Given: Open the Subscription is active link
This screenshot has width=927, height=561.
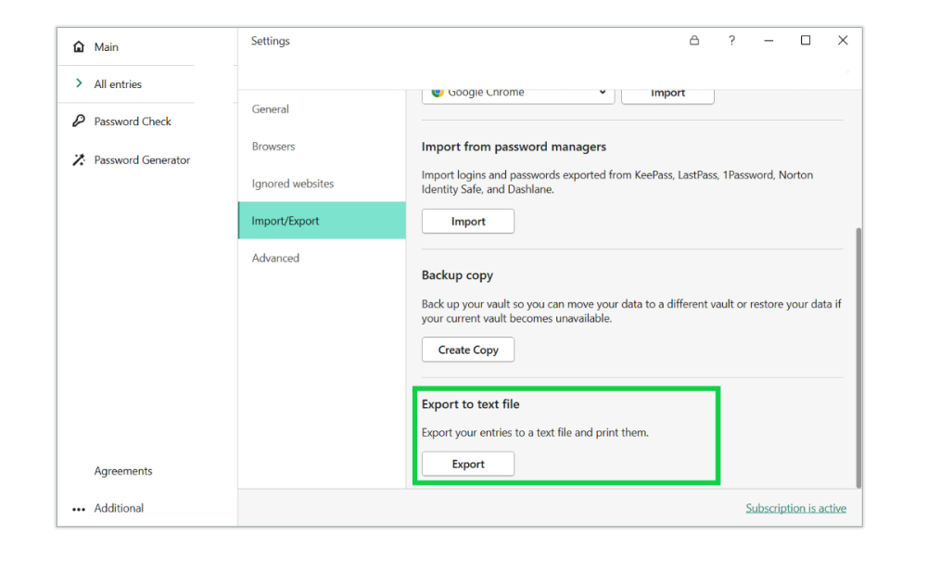Looking at the screenshot, I should tap(795, 508).
